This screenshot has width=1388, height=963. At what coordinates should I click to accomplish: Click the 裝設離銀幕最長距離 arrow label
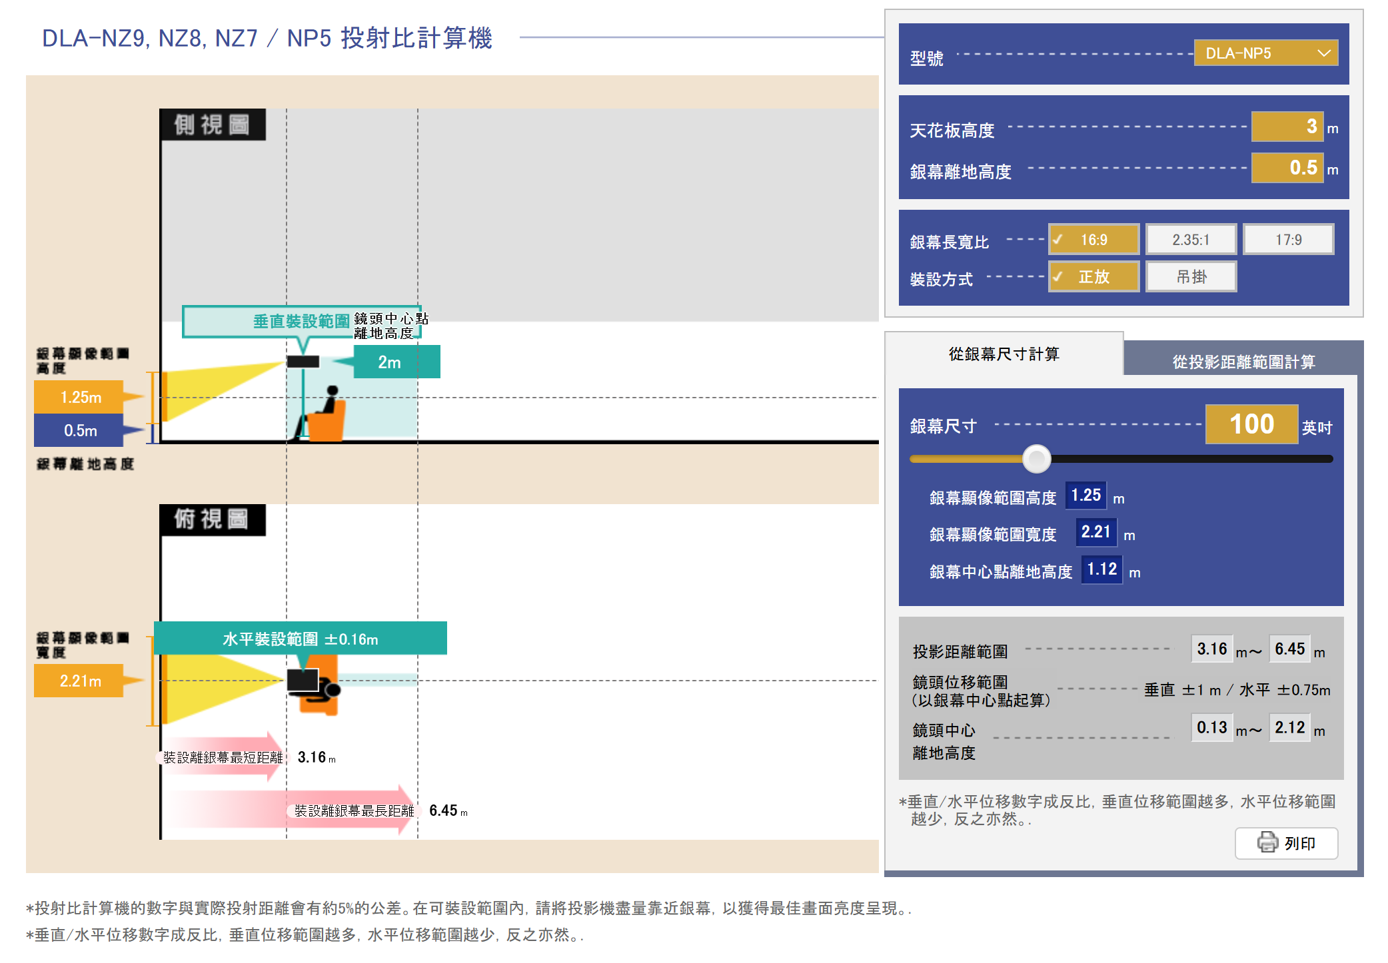click(x=354, y=810)
